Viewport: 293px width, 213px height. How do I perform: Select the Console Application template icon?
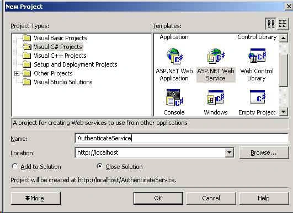[x=174, y=98]
